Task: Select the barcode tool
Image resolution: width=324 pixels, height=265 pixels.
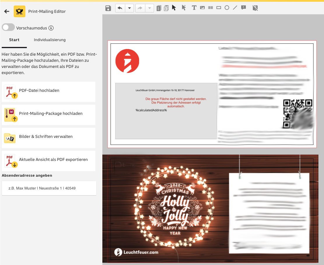Action: (x=210, y=8)
